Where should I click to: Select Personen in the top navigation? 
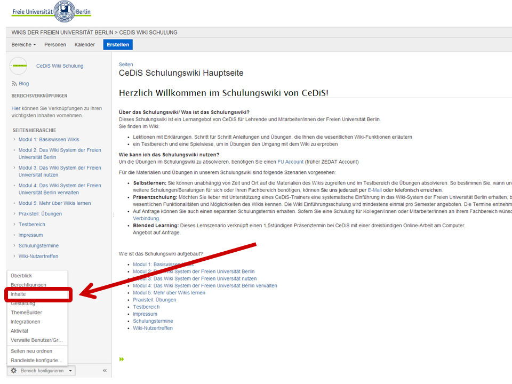coord(55,45)
